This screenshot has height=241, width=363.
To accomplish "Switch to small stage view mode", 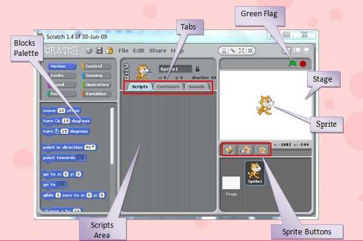I will [286, 50].
